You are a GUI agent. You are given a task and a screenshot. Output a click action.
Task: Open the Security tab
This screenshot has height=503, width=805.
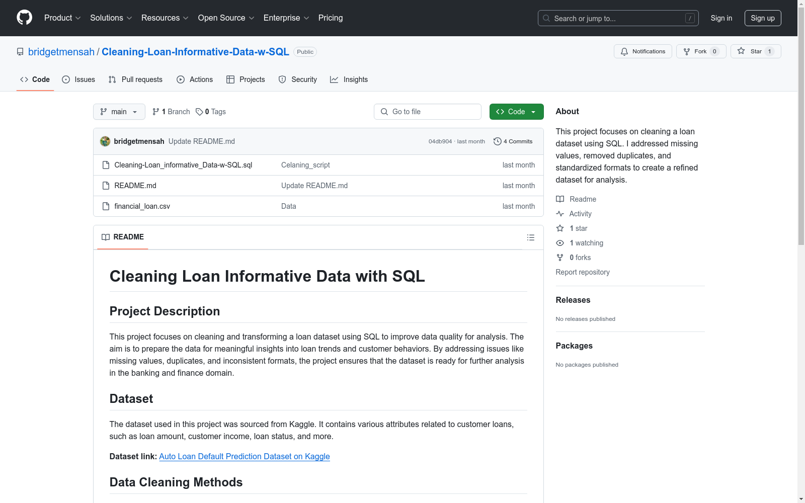coord(298,79)
